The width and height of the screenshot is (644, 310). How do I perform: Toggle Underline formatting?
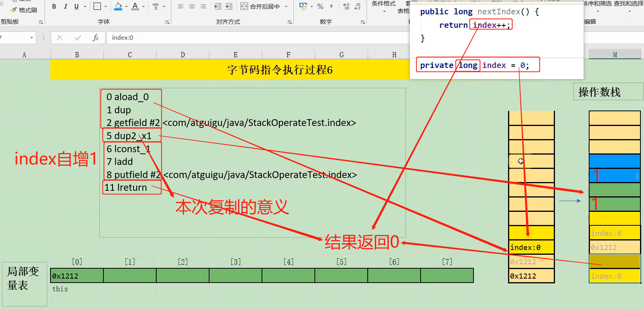[x=76, y=6]
